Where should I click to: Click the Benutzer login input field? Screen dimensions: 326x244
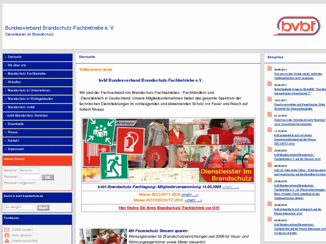click(29, 171)
